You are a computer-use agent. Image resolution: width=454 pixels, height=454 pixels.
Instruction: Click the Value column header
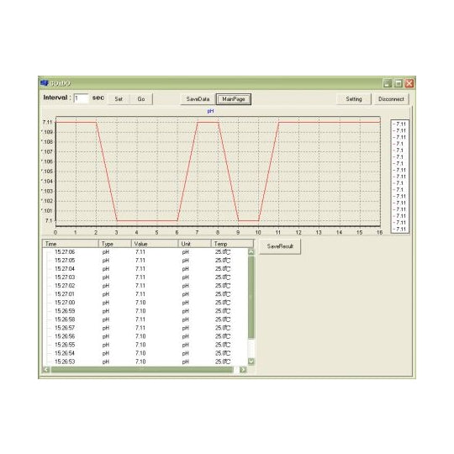(155, 244)
